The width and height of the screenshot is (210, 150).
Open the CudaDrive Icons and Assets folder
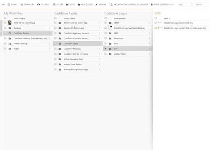(x=75, y=38)
